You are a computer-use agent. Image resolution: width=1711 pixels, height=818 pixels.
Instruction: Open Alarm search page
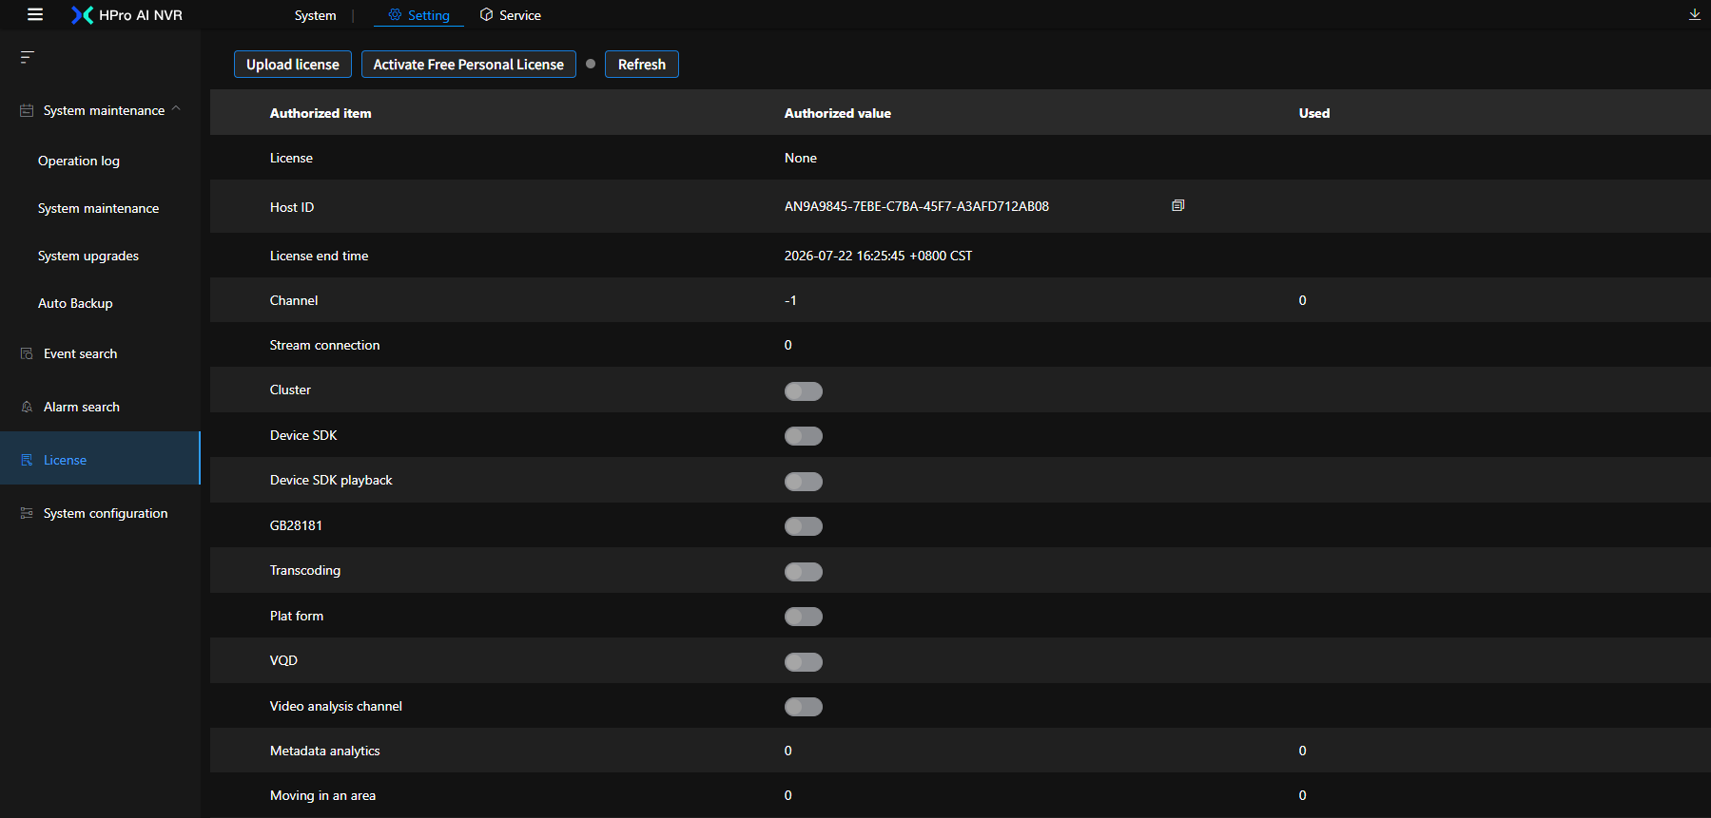[82, 407]
